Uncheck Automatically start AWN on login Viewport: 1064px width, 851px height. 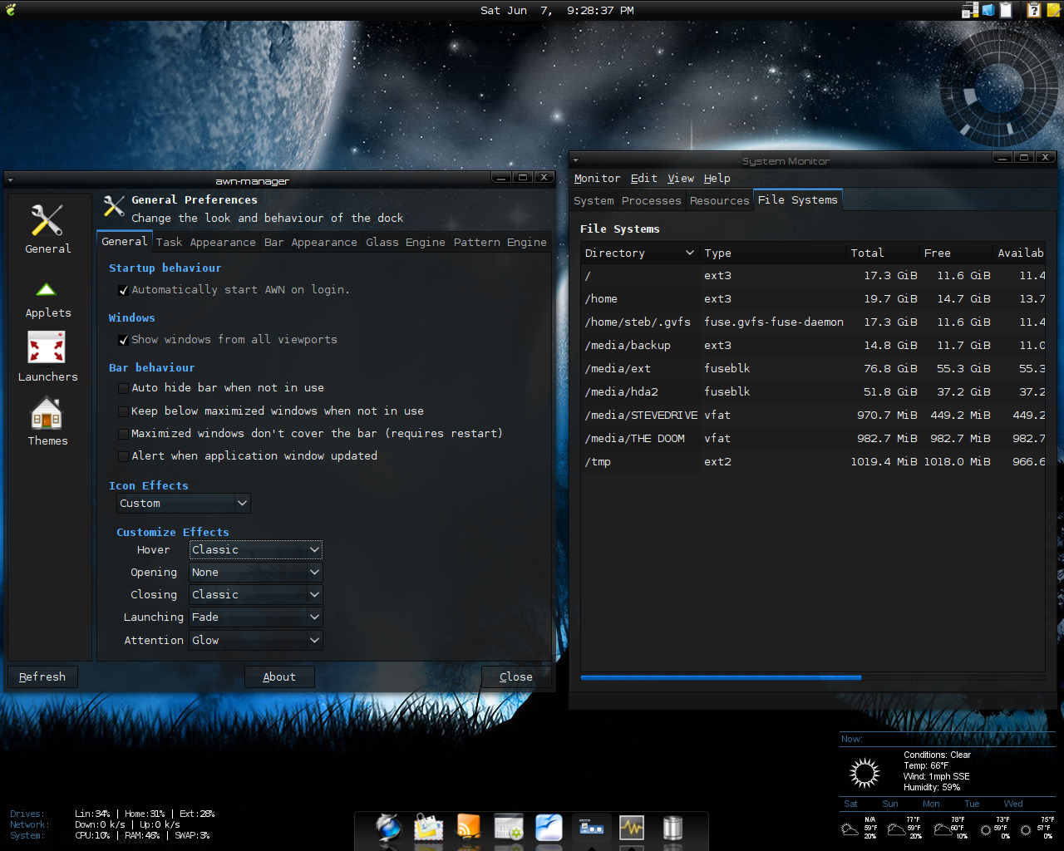123,290
